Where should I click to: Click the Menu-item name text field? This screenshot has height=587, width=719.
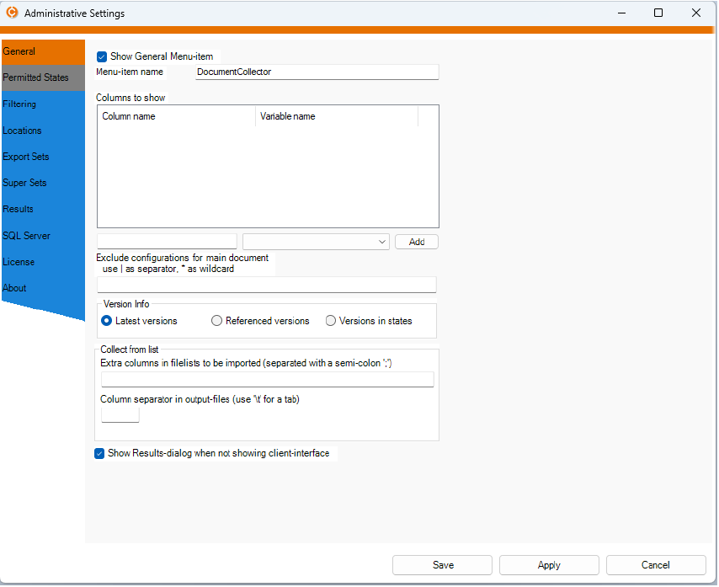pyautogui.click(x=317, y=72)
